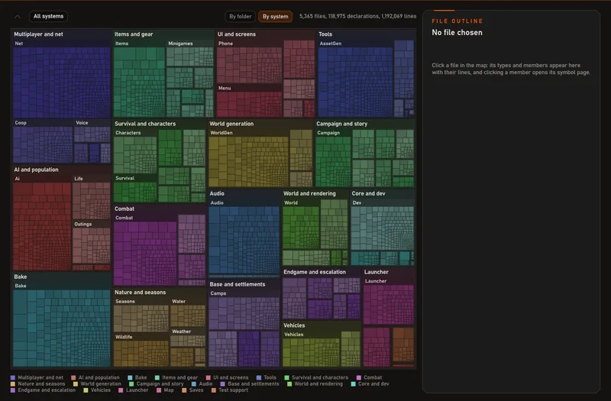The height and width of the screenshot is (401, 611).
Task: Select the World subfolder label
Action: 291,202
